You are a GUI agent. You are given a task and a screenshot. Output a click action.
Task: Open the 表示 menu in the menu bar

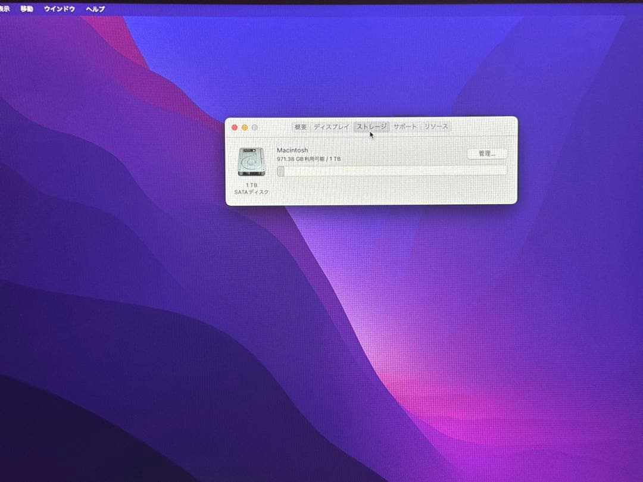tap(5, 9)
